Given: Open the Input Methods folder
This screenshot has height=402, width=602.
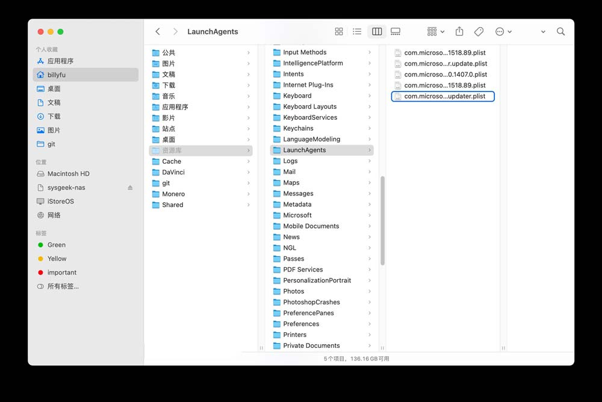Looking at the screenshot, I should 321,52.
